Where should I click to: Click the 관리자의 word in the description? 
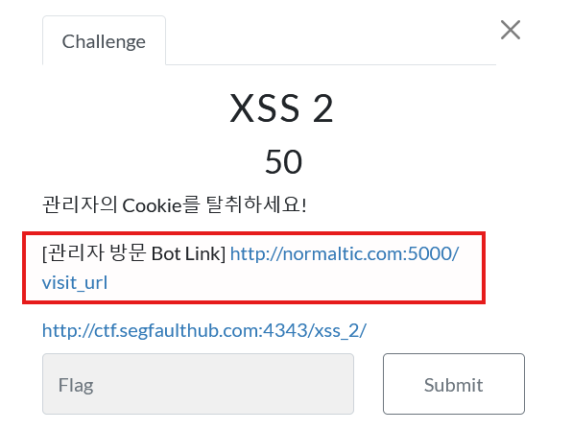point(80,204)
